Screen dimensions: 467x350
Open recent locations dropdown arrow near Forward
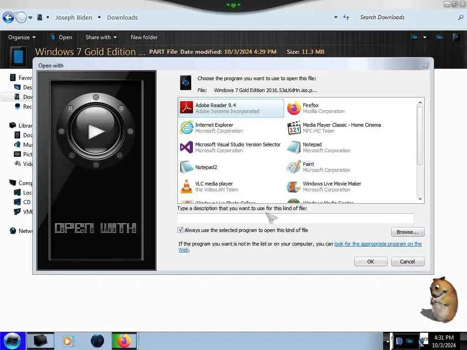[31, 18]
